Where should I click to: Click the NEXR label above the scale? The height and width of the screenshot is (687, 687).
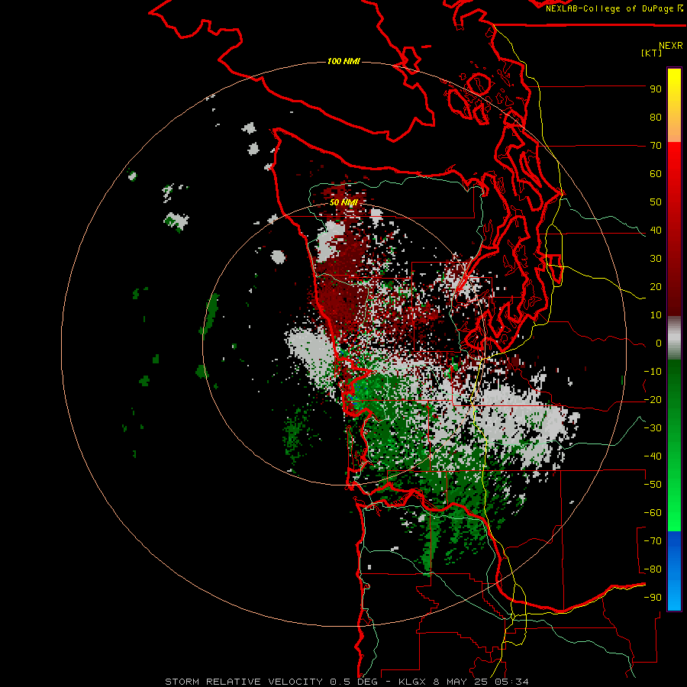671,46
